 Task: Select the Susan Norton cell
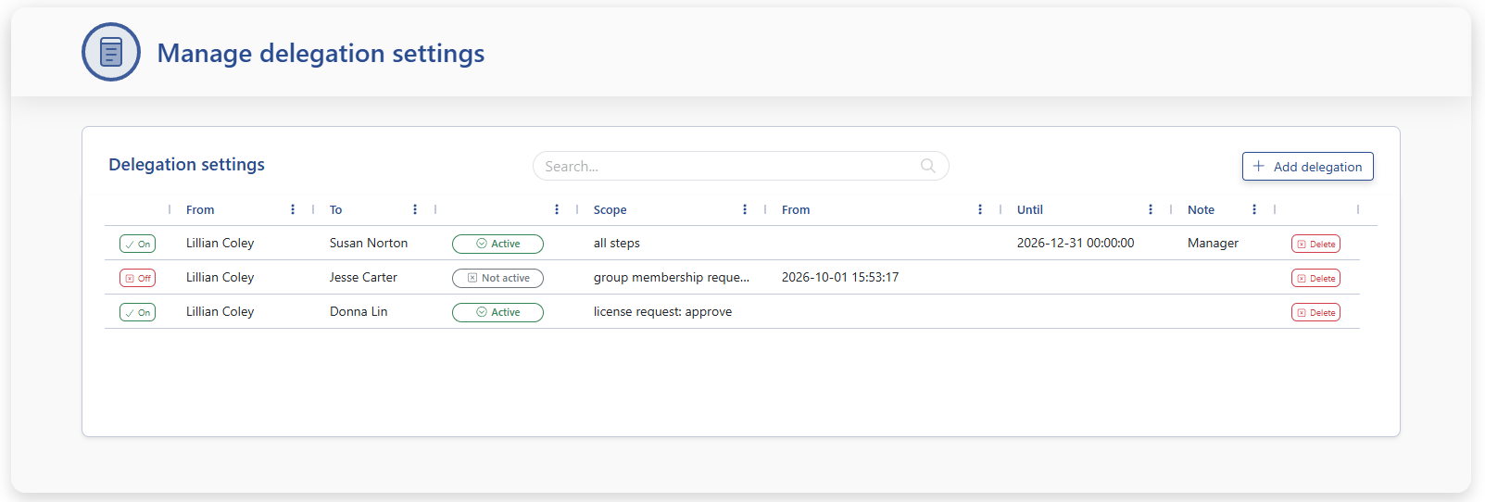coord(369,243)
